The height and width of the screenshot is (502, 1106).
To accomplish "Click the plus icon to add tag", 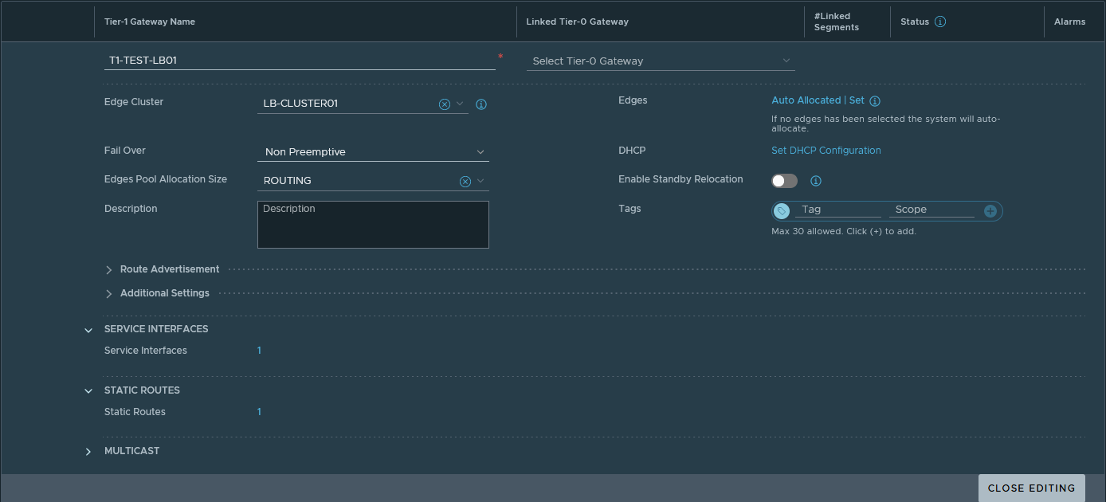I will (990, 211).
